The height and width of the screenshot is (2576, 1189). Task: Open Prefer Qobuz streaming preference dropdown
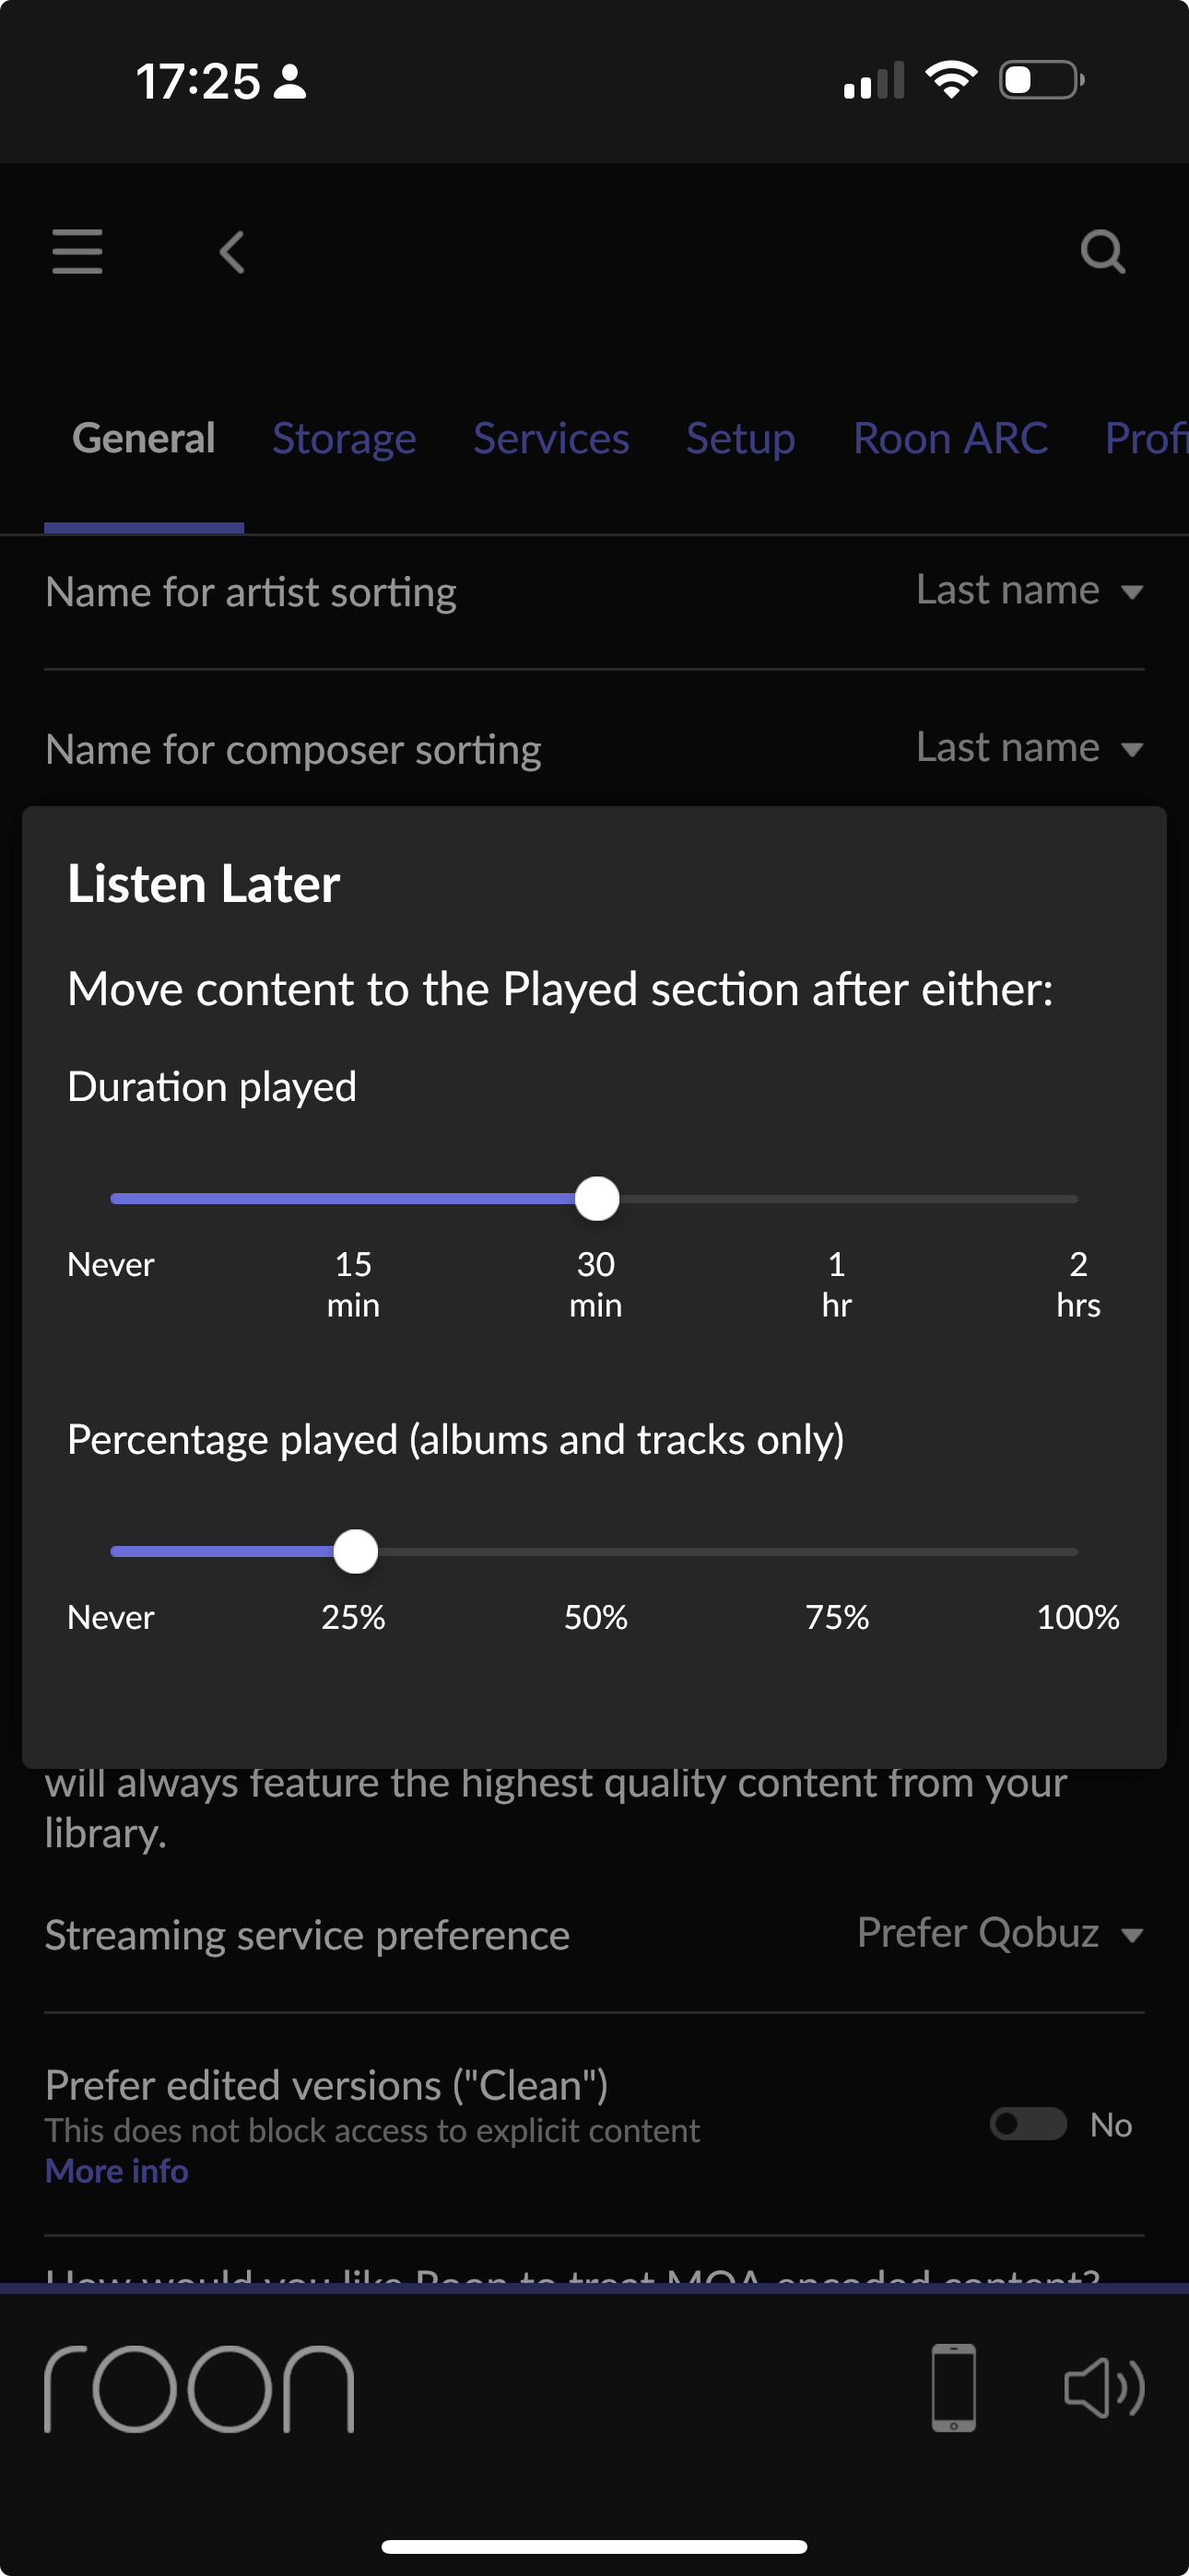999,1933
